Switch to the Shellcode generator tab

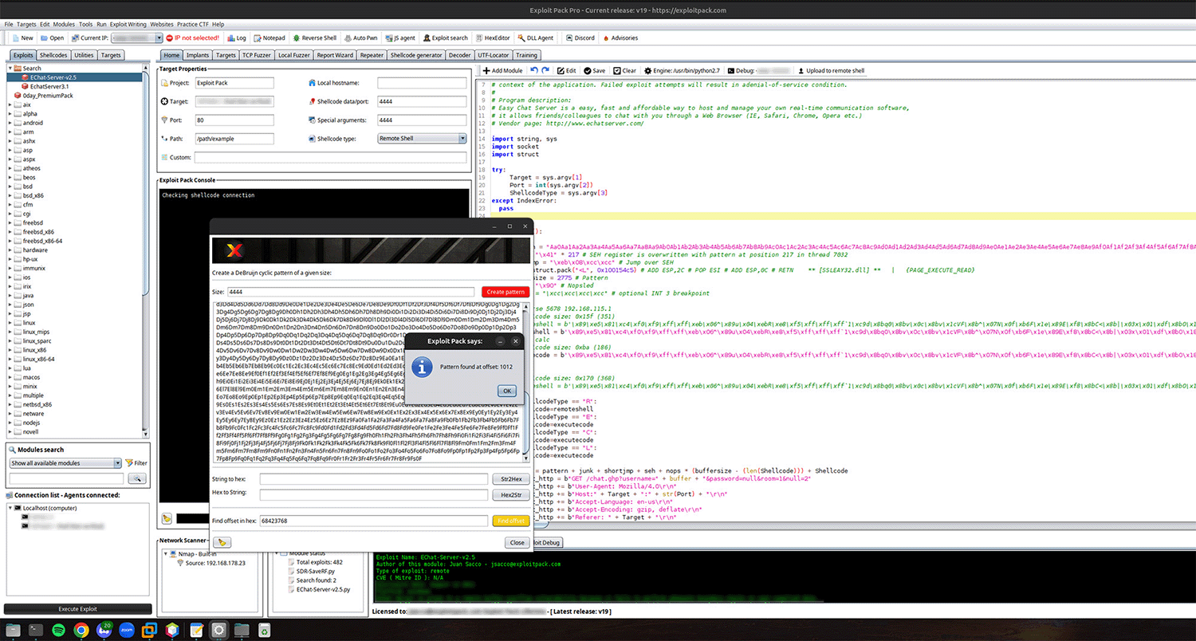[x=416, y=55]
